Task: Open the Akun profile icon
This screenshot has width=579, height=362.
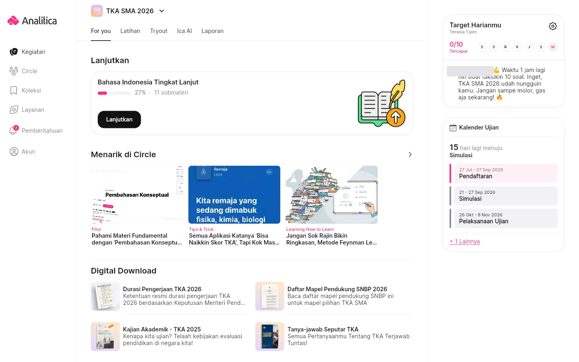Action: click(14, 152)
